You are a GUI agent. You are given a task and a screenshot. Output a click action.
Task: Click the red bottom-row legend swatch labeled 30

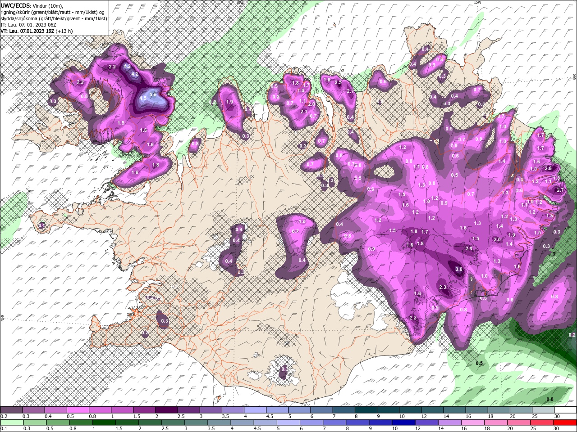click(565, 423)
